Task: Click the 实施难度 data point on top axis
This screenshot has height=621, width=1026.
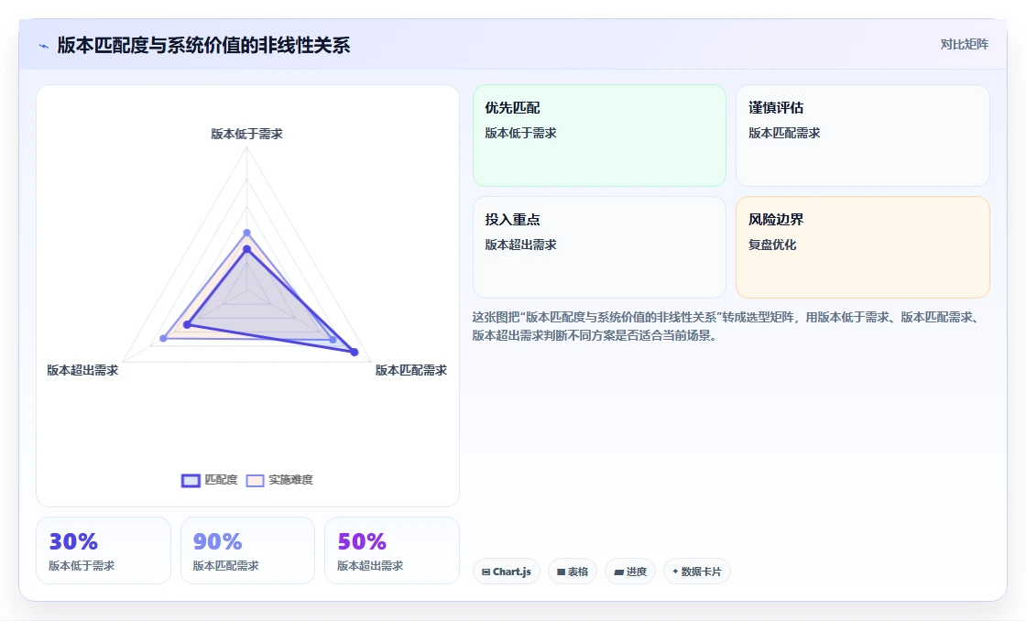Action: pyautogui.click(x=246, y=233)
